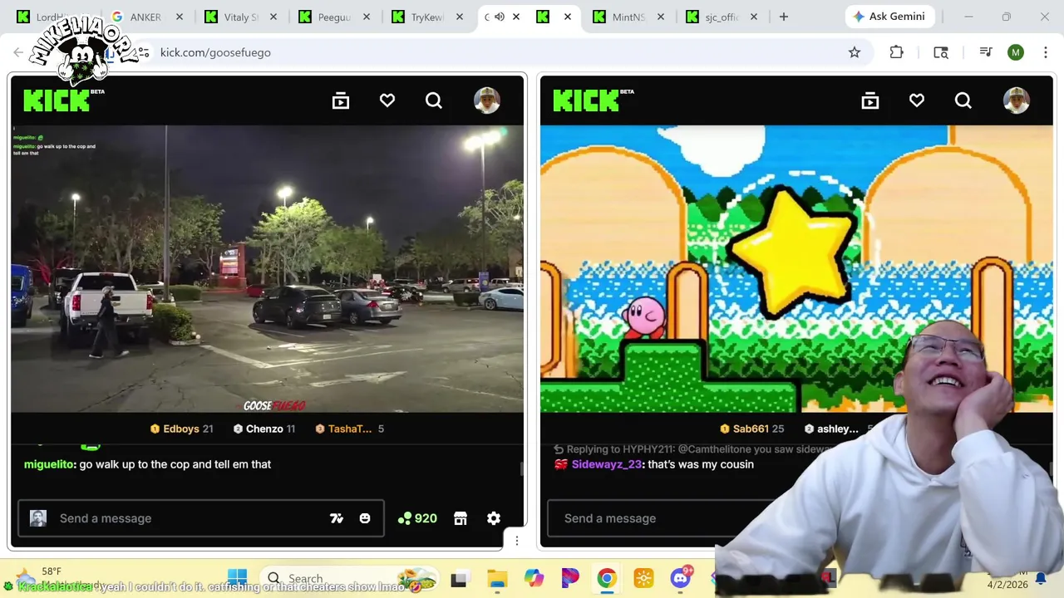
Task: Mute audio on the active tab
Action: 500,17
